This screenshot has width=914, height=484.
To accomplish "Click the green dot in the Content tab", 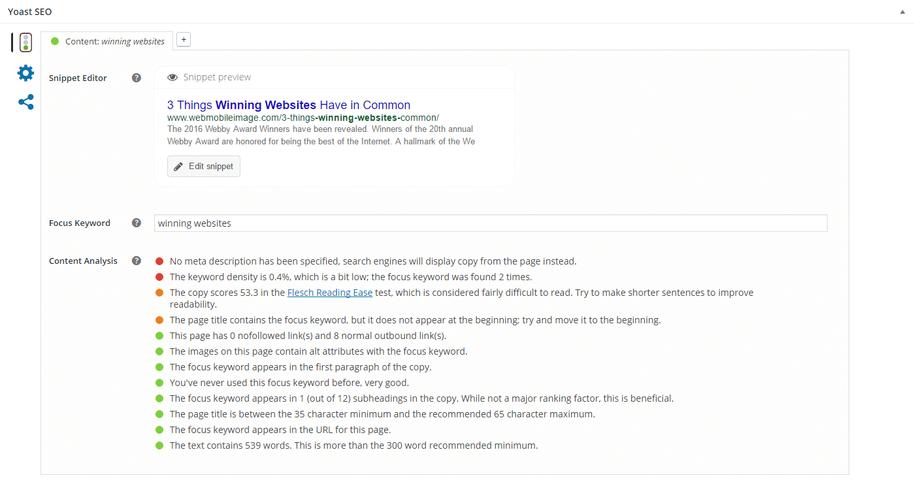I will [55, 41].
